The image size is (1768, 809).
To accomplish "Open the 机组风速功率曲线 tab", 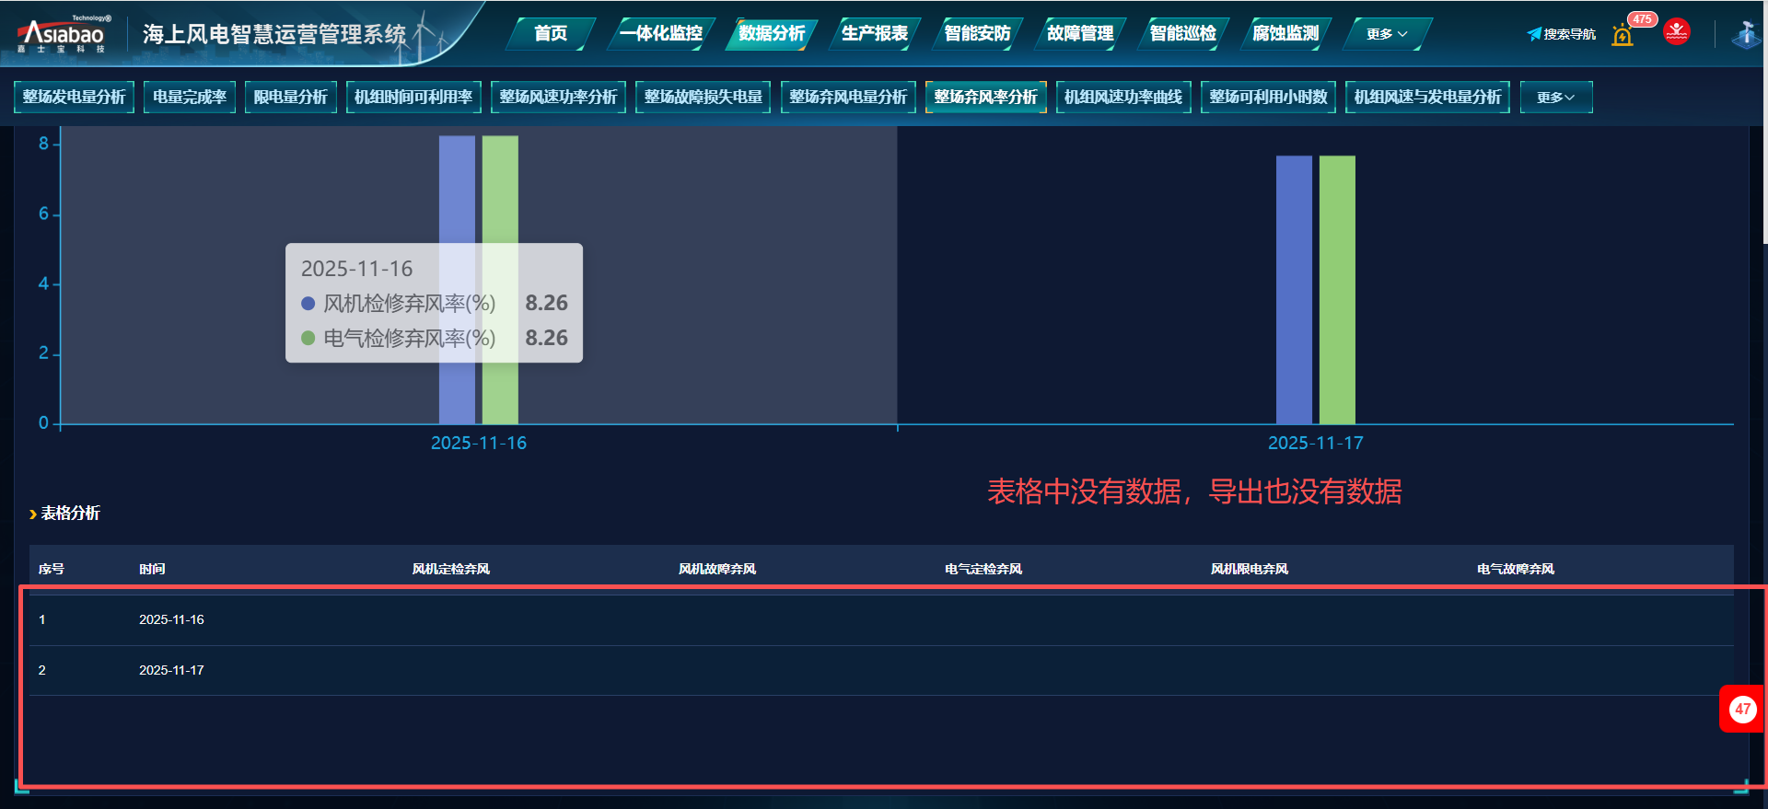I will click(1122, 98).
